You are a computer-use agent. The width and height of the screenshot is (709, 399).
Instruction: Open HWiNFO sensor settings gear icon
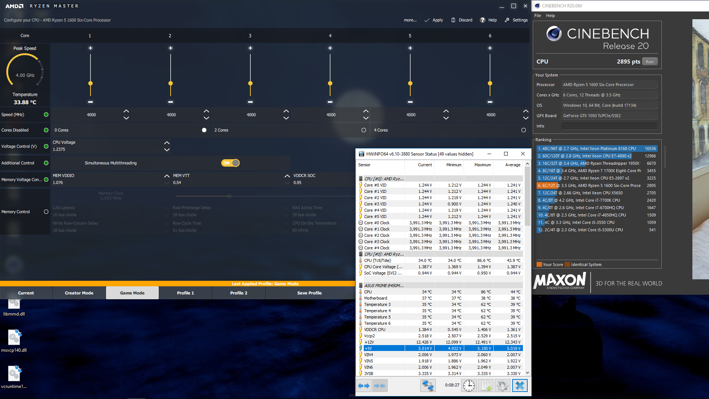tap(502, 386)
